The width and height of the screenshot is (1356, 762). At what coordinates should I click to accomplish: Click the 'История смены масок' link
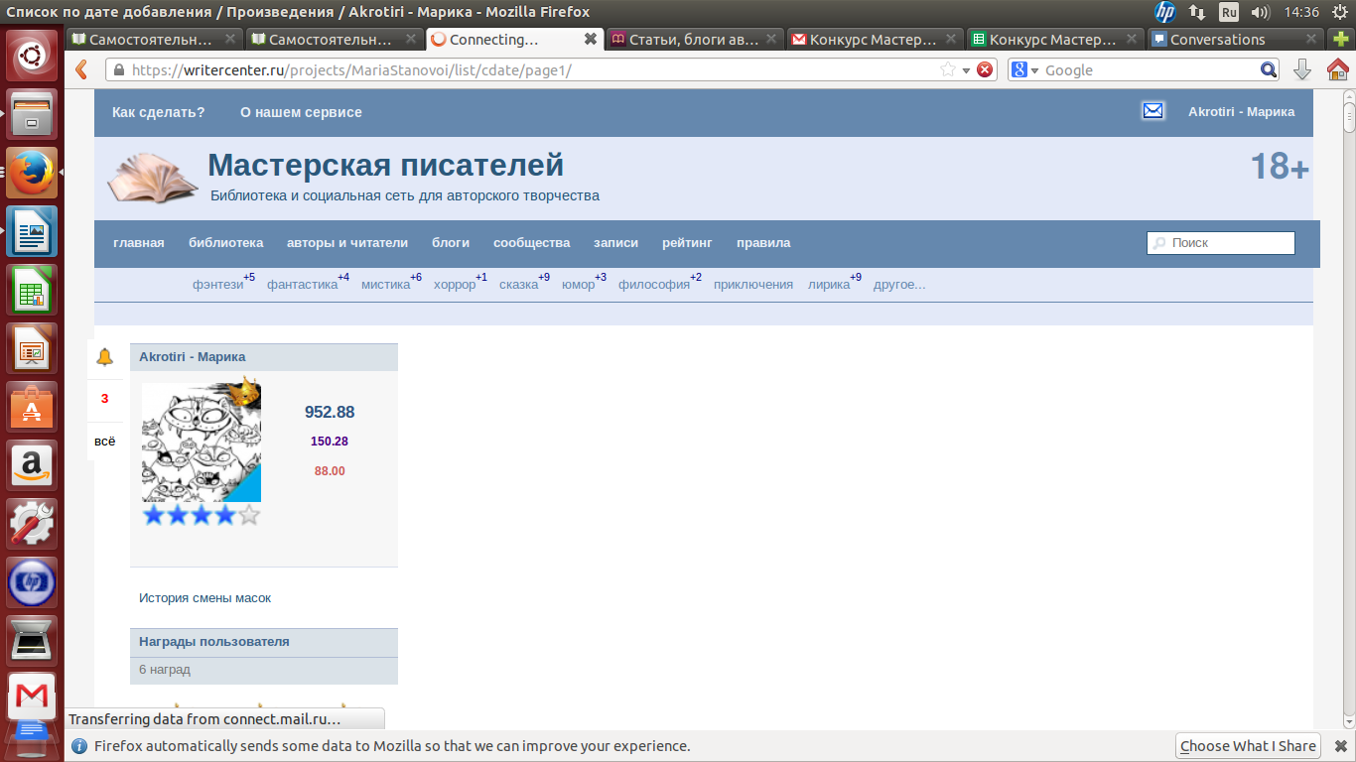[204, 598]
